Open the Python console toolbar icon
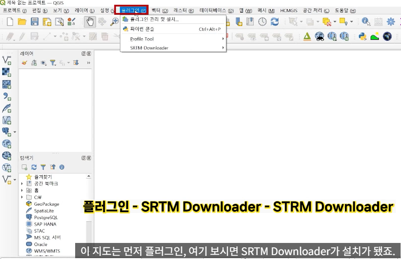 [362, 36]
